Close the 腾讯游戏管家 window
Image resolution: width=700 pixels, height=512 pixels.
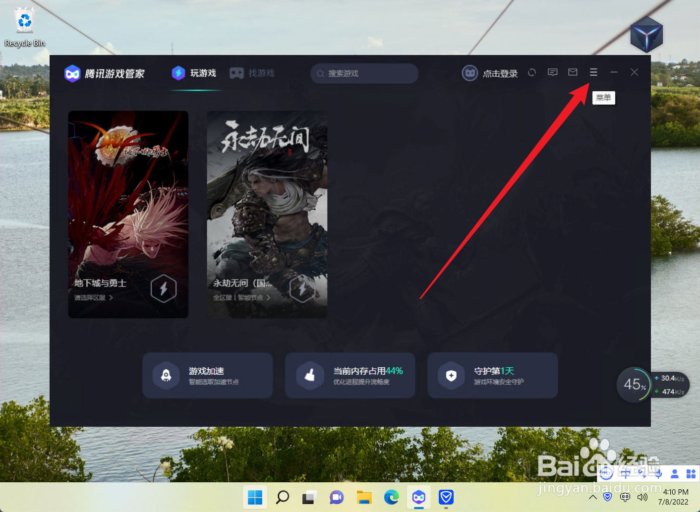[634, 72]
